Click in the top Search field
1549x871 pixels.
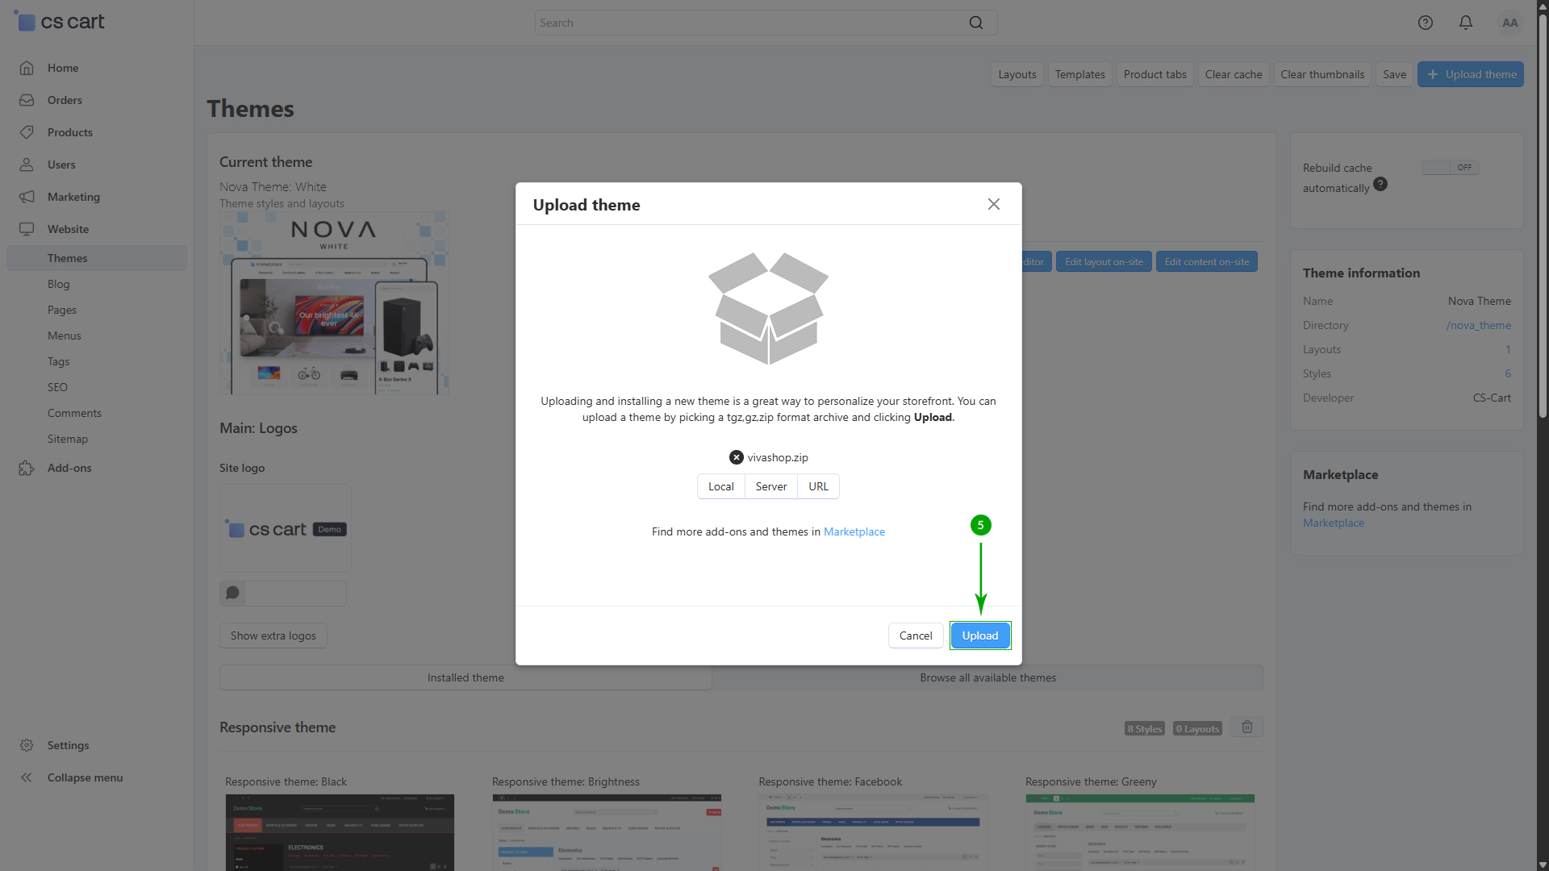pos(750,23)
